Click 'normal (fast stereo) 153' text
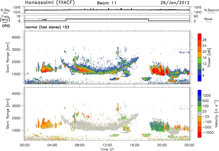 [47, 27]
